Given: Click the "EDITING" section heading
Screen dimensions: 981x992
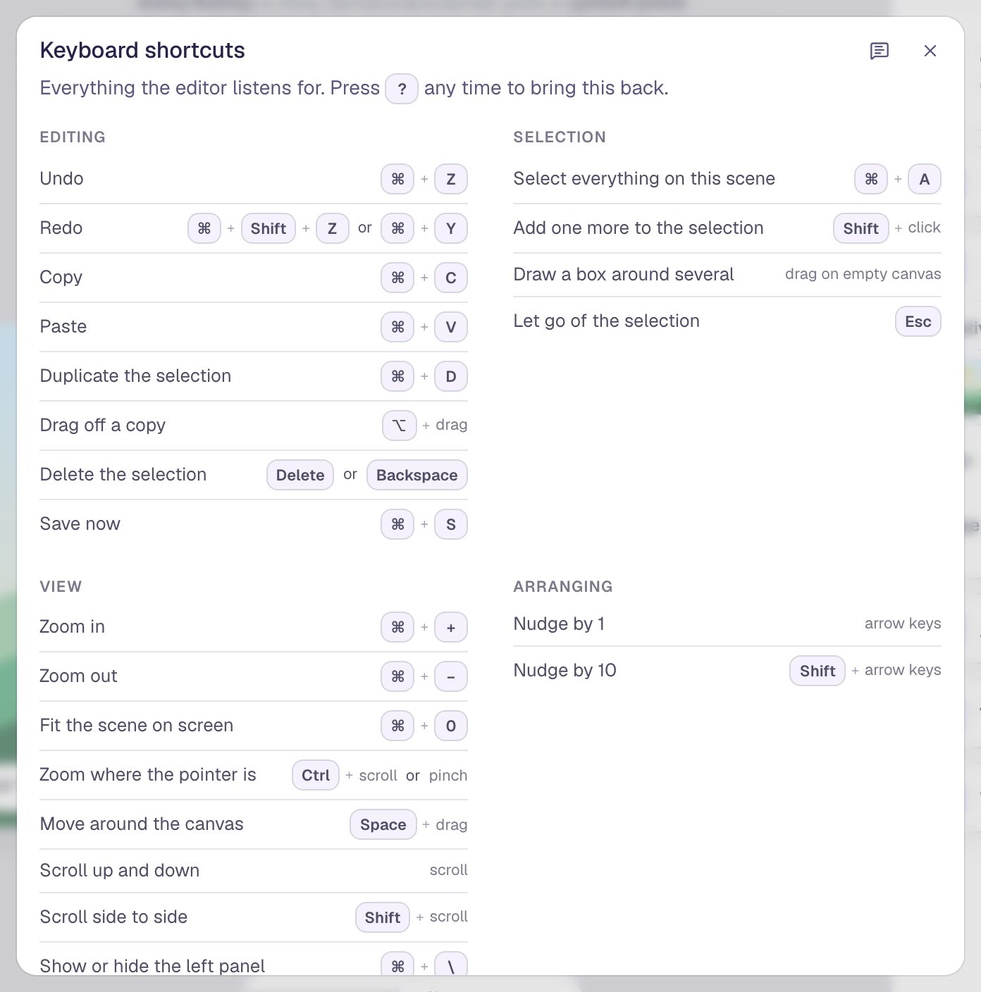Looking at the screenshot, I should [73, 137].
